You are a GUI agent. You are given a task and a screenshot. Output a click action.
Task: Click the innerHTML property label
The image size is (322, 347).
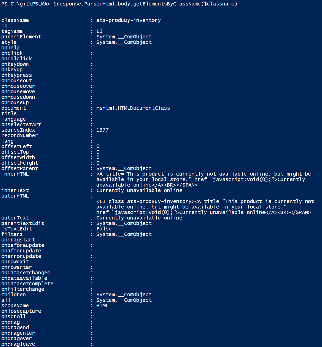tap(15, 174)
